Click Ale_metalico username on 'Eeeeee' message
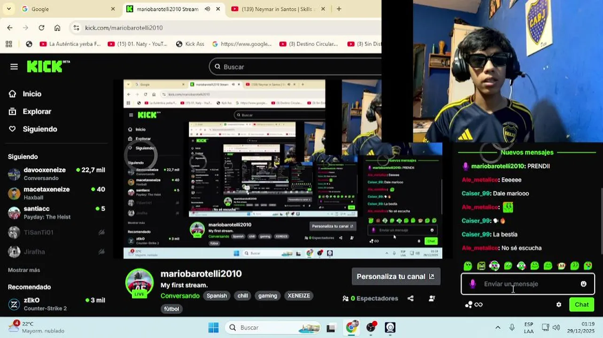 [479, 180]
